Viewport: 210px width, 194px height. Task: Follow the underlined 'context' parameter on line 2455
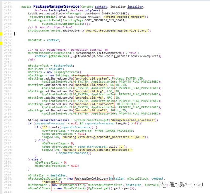101,7
